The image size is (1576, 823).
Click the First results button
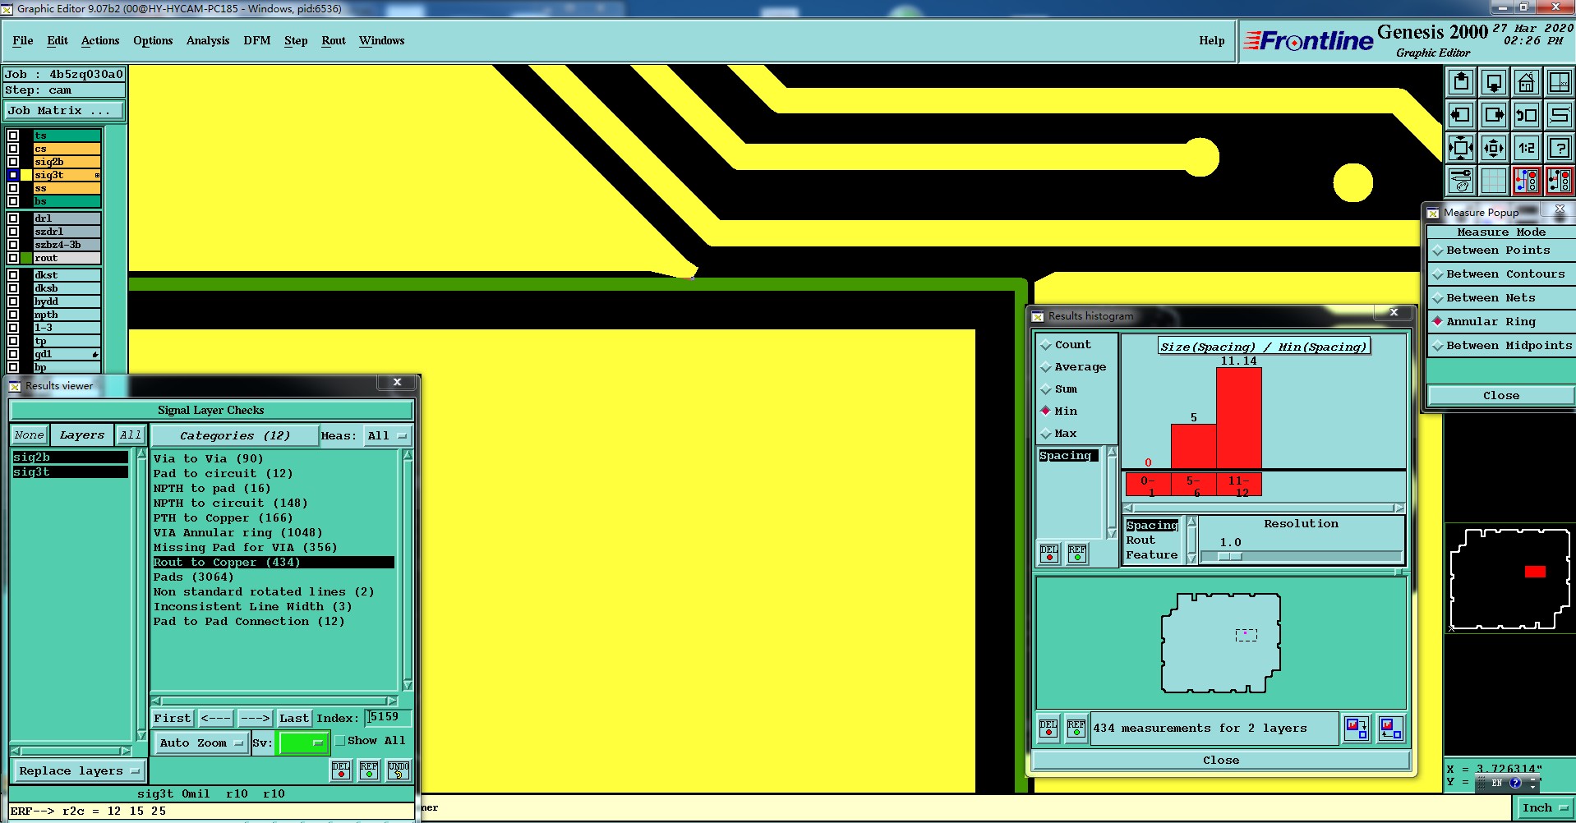173,718
